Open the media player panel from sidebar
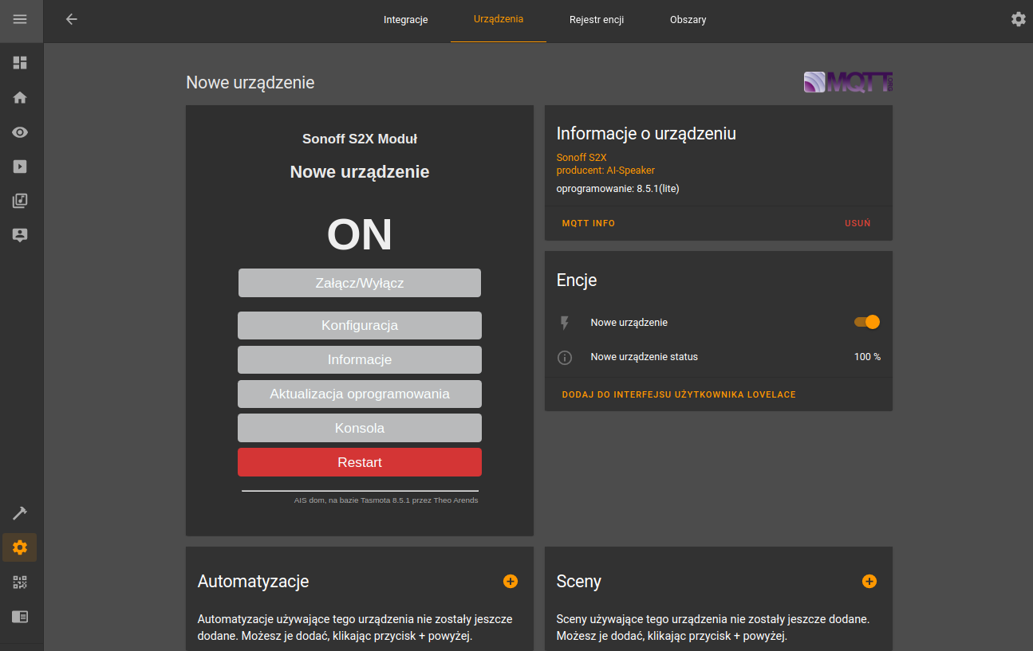1033x651 pixels. (x=21, y=166)
